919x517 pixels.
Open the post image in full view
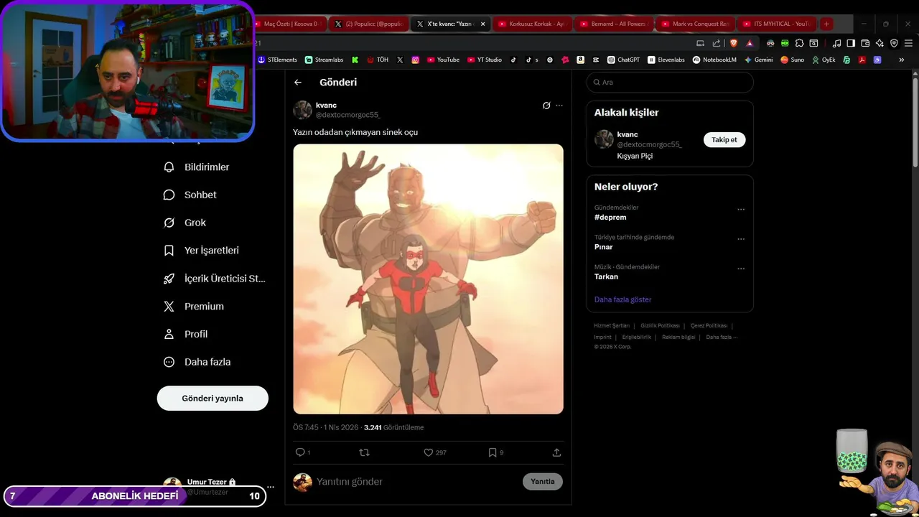(428, 279)
